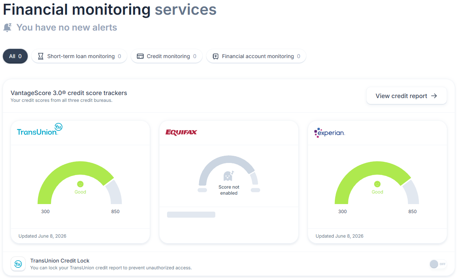457x278 pixels.
Task: Click the Experian green score gauge
Action: click(x=377, y=183)
